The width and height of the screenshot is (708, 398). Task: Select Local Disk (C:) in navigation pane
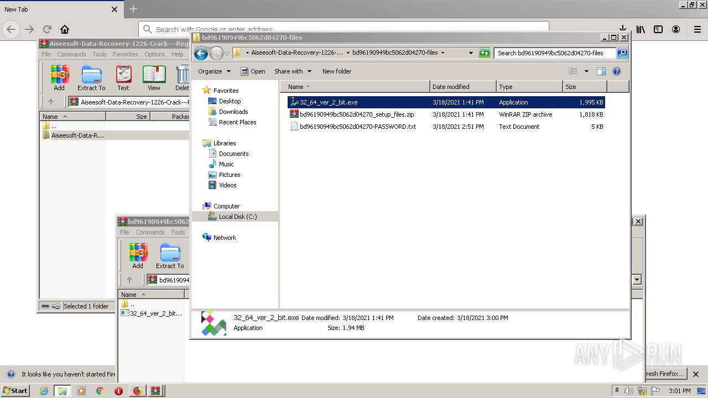[238, 217]
